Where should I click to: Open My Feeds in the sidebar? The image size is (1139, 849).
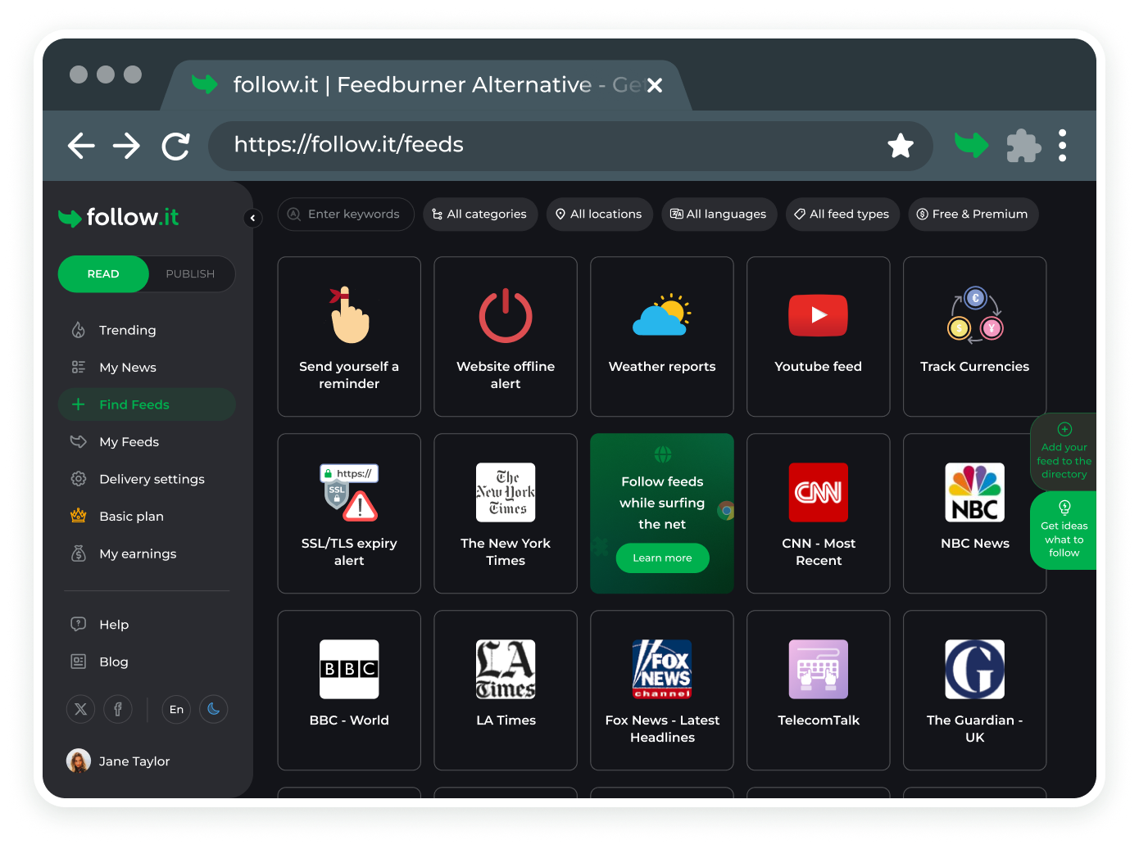pos(147,442)
